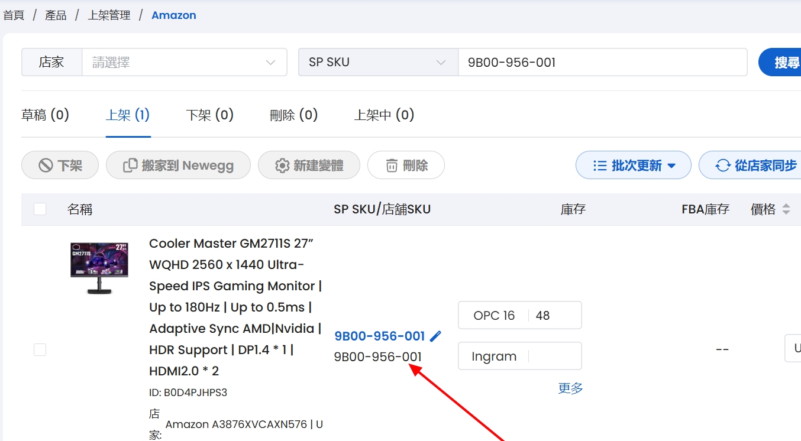This screenshot has width=801, height=441.
Task: Click the Ingram inventory field
Action: click(520, 356)
